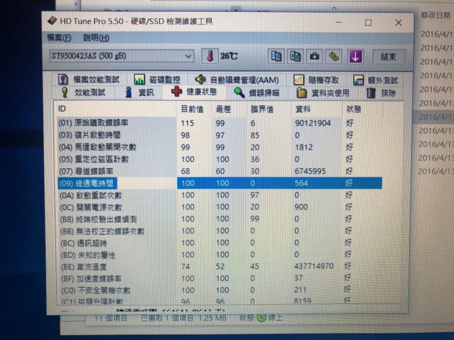
Task: Select the (BC) 通訊超時 row
Action: coord(219,242)
